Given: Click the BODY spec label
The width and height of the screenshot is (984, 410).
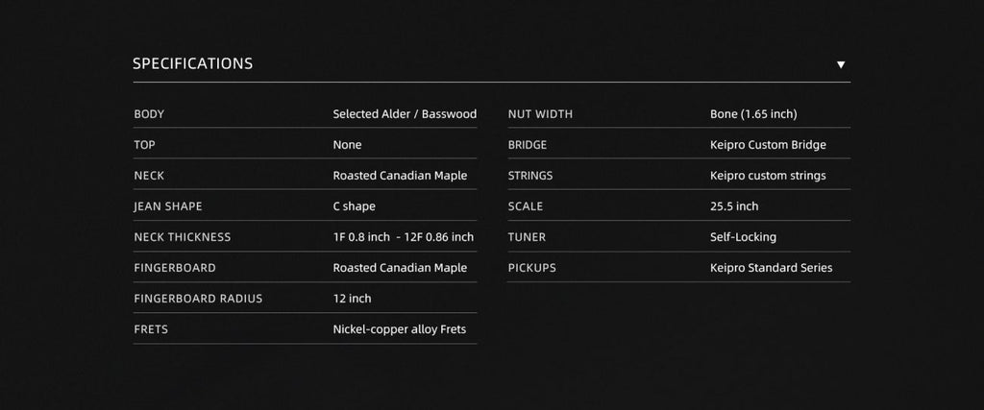Looking at the screenshot, I should pyautogui.click(x=149, y=114).
